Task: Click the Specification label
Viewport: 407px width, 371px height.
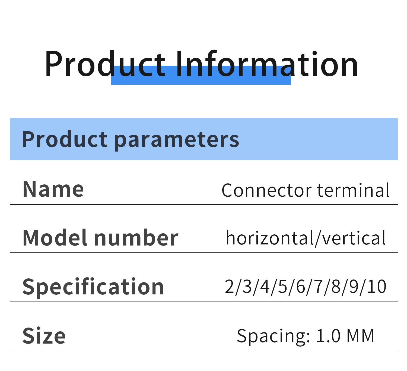Action: 93,287
